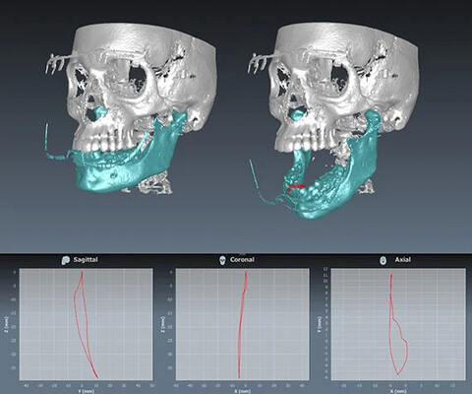Click the Z (mm) label beside Coronal graph

point(163,323)
